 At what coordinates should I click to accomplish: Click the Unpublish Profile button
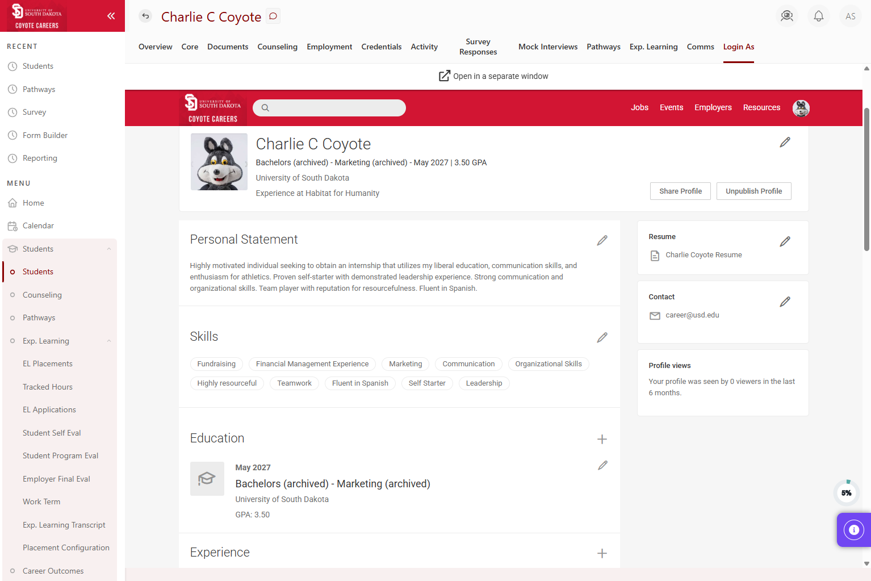[x=753, y=191]
